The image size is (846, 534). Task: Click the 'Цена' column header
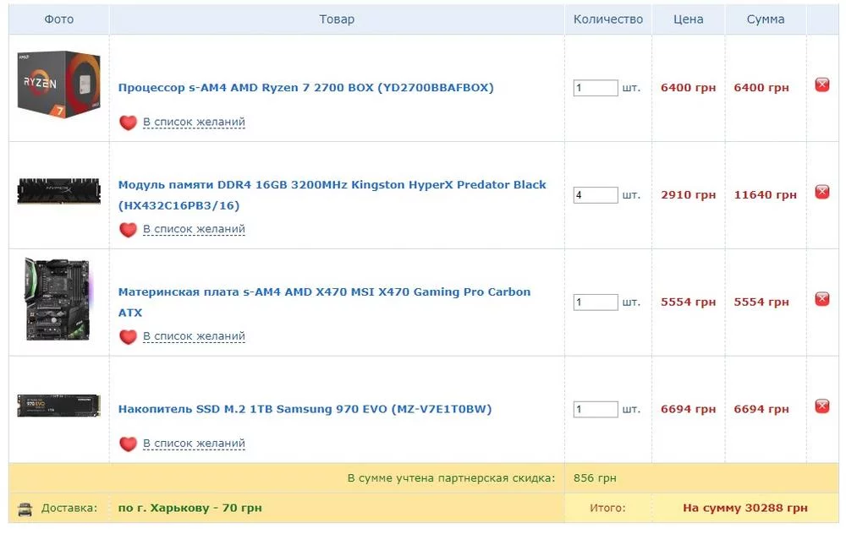tap(688, 19)
